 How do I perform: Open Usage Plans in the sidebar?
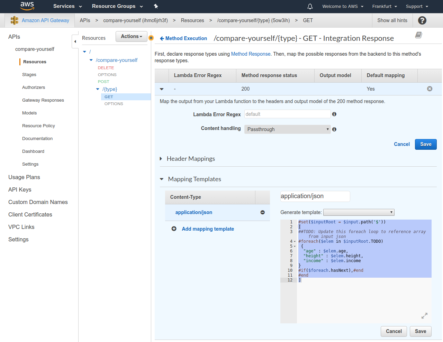(24, 177)
